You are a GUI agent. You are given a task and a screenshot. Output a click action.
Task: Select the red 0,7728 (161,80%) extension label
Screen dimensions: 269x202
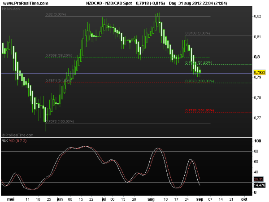(x=200, y=110)
